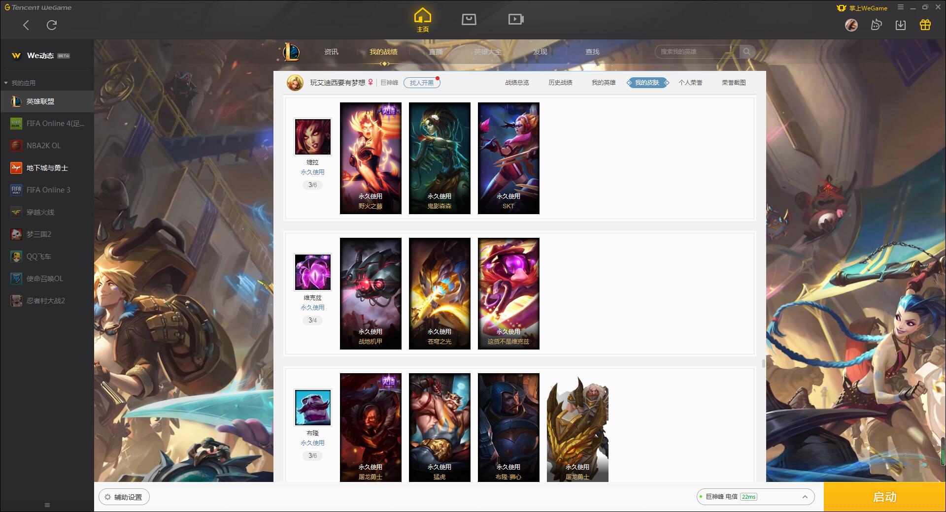Screen dimensions: 946x512
Task: Open the hamburger main menu
Action: tap(901, 7)
